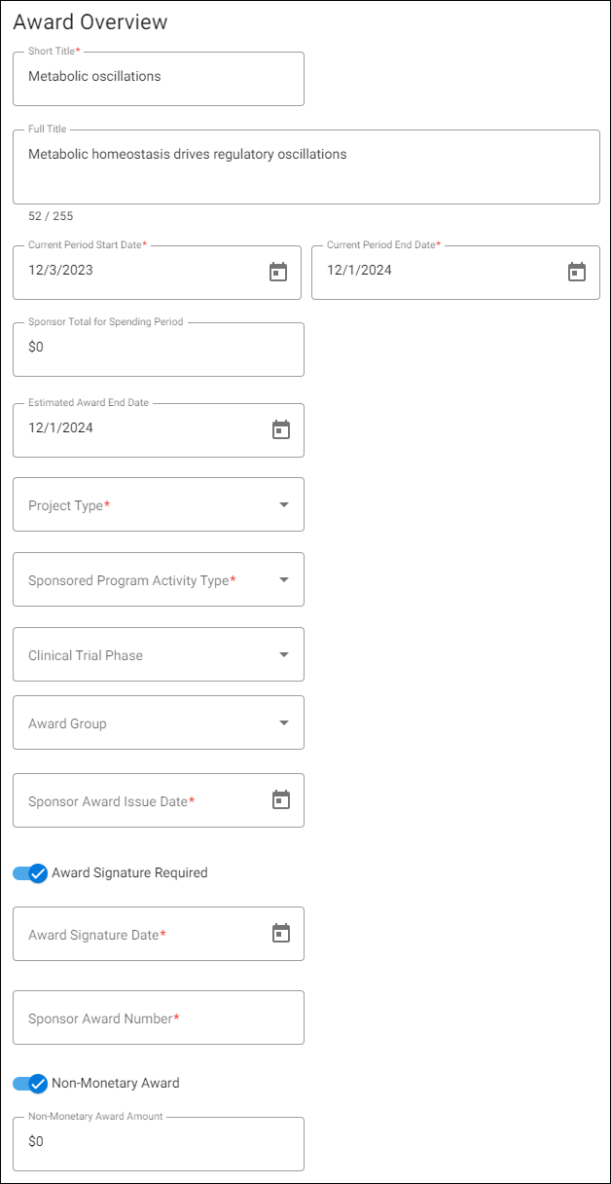Focus the Sponsor Award Number field
This screenshot has width=611, height=1184.
tap(158, 1017)
